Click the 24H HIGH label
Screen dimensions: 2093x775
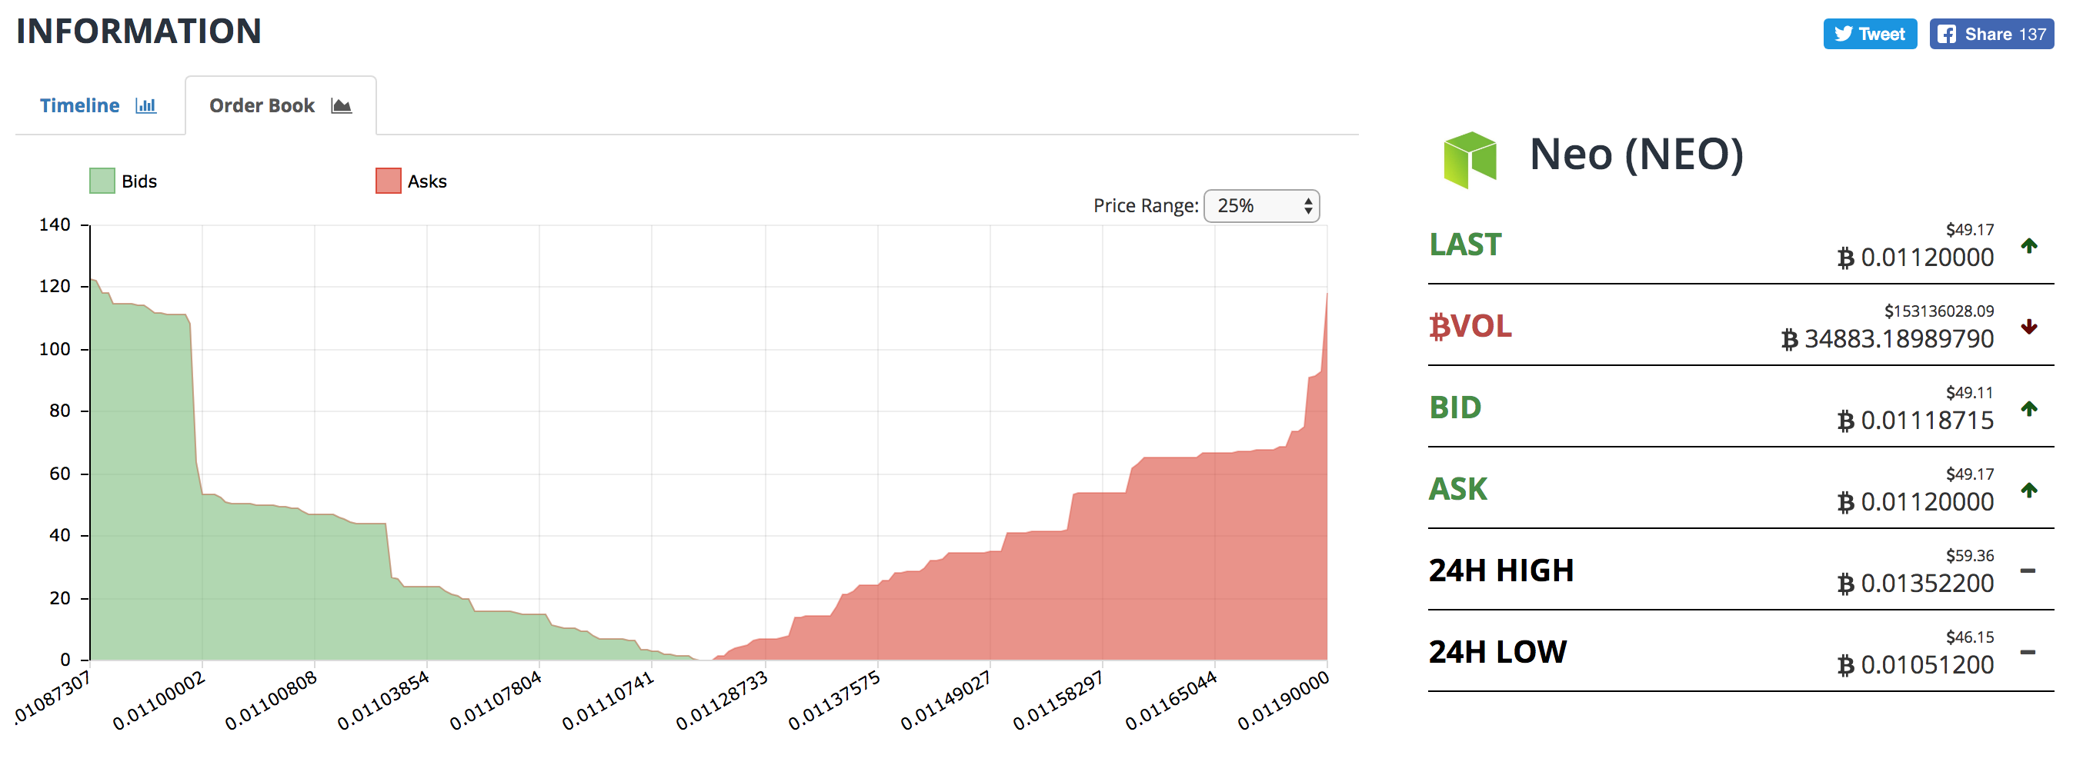(1501, 570)
